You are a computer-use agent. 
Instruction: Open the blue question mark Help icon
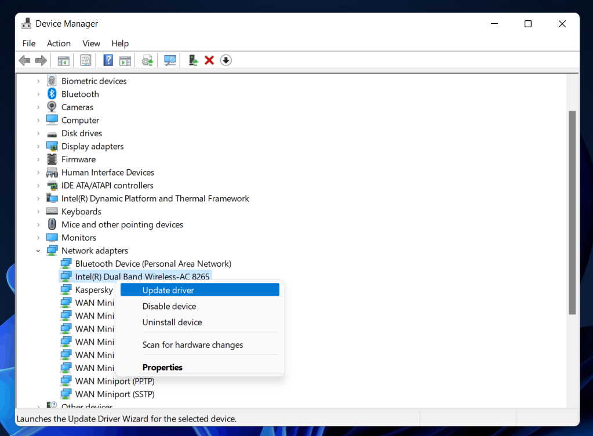click(108, 60)
